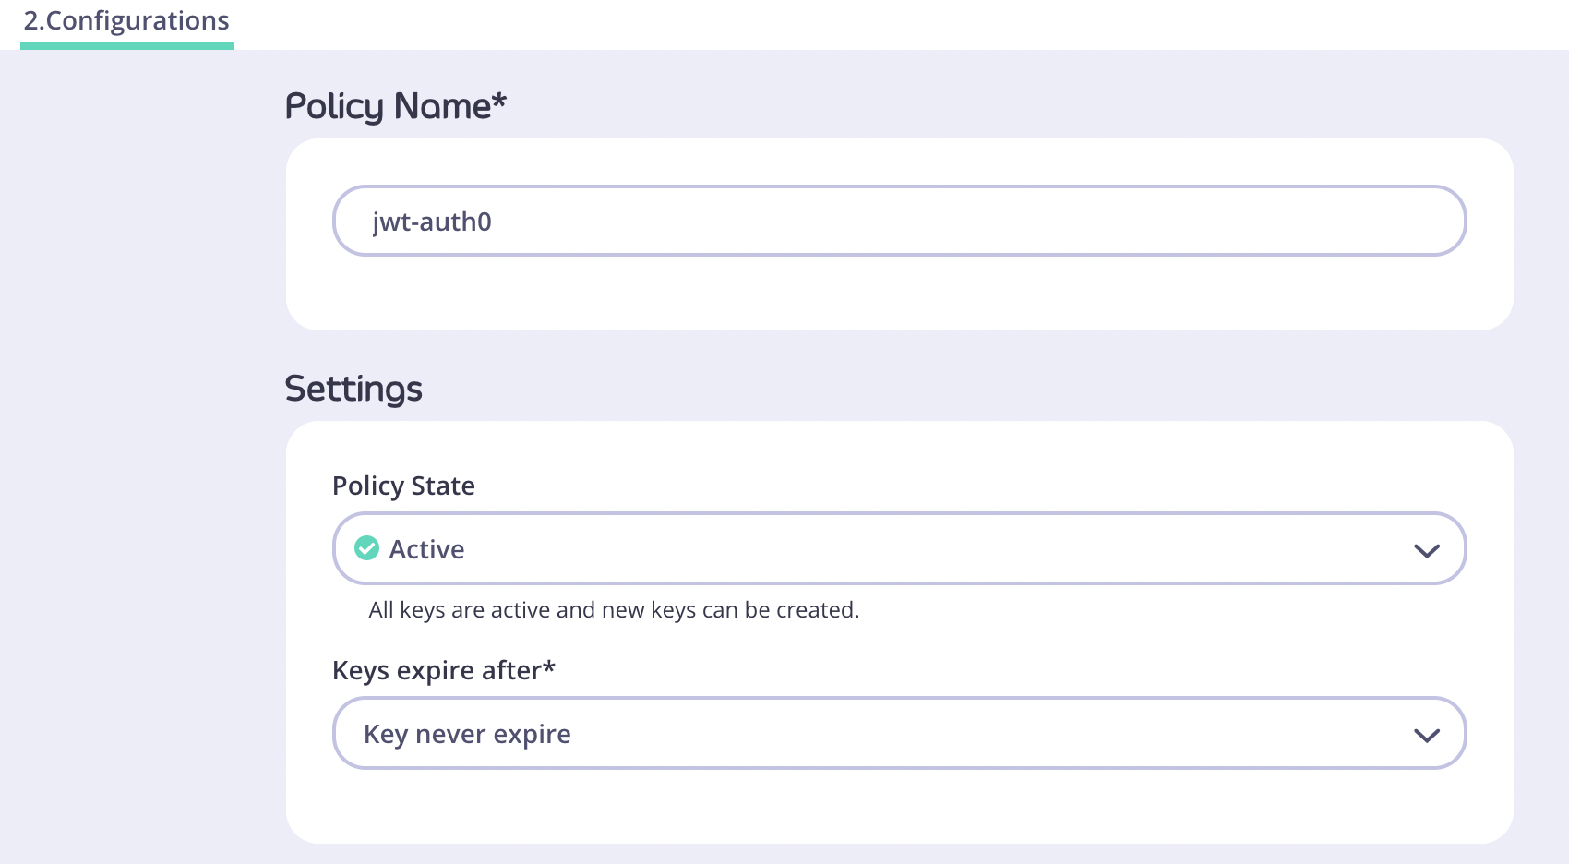Click the green Active checkmark icon

coord(367,548)
